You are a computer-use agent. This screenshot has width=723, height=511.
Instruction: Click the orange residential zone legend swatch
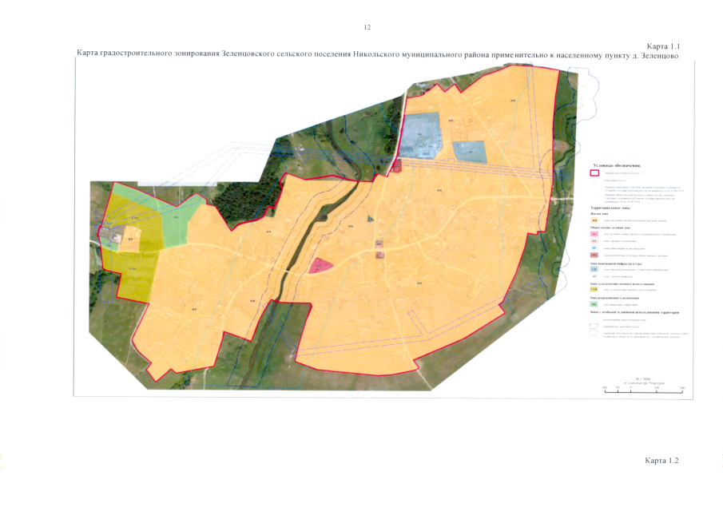(594, 220)
